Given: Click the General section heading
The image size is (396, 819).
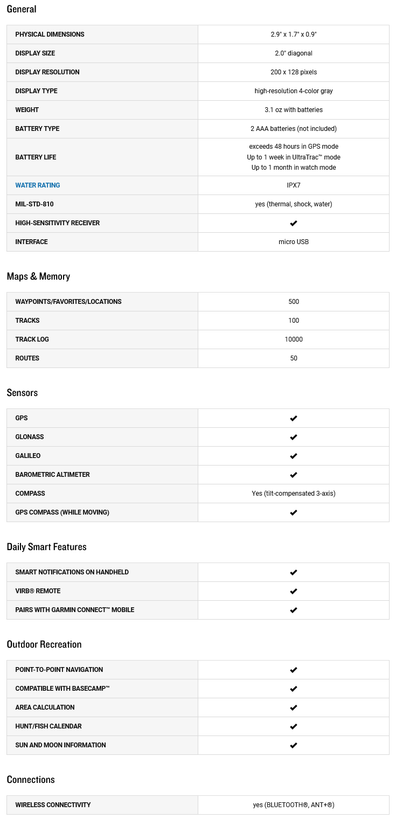Looking at the screenshot, I should pyautogui.click(x=22, y=9).
